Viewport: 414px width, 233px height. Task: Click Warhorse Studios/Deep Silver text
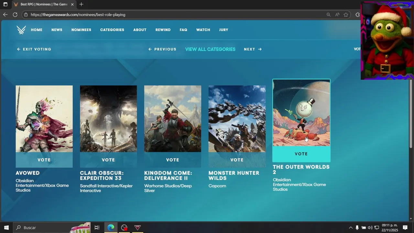pos(168,188)
